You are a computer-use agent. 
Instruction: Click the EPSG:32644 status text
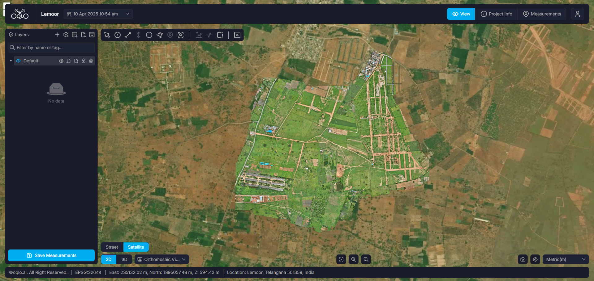click(x=88, y=272)
